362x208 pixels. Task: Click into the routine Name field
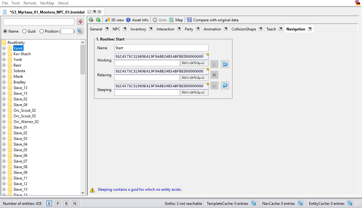pyautogui.click(x=161, y=48)
